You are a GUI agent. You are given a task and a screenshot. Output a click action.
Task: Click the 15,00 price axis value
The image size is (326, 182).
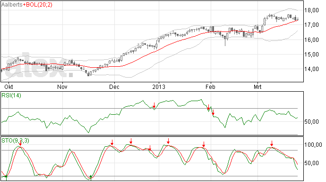(x=311, y=55)
